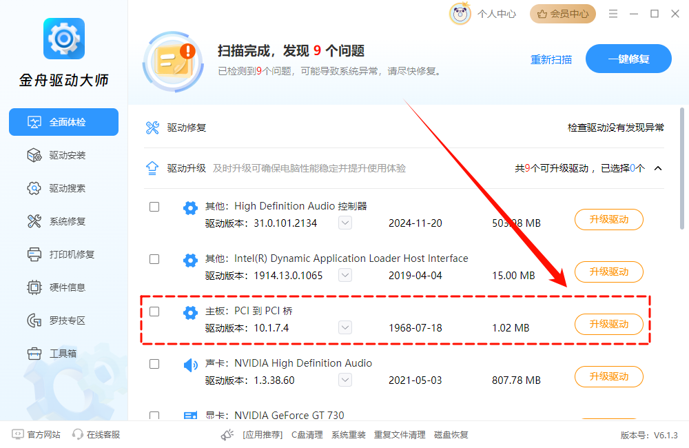This screenshot has width=689, height=448.
Task: Upgrade PCI 到 PCI 桥 driver
Action: point(609,324)
